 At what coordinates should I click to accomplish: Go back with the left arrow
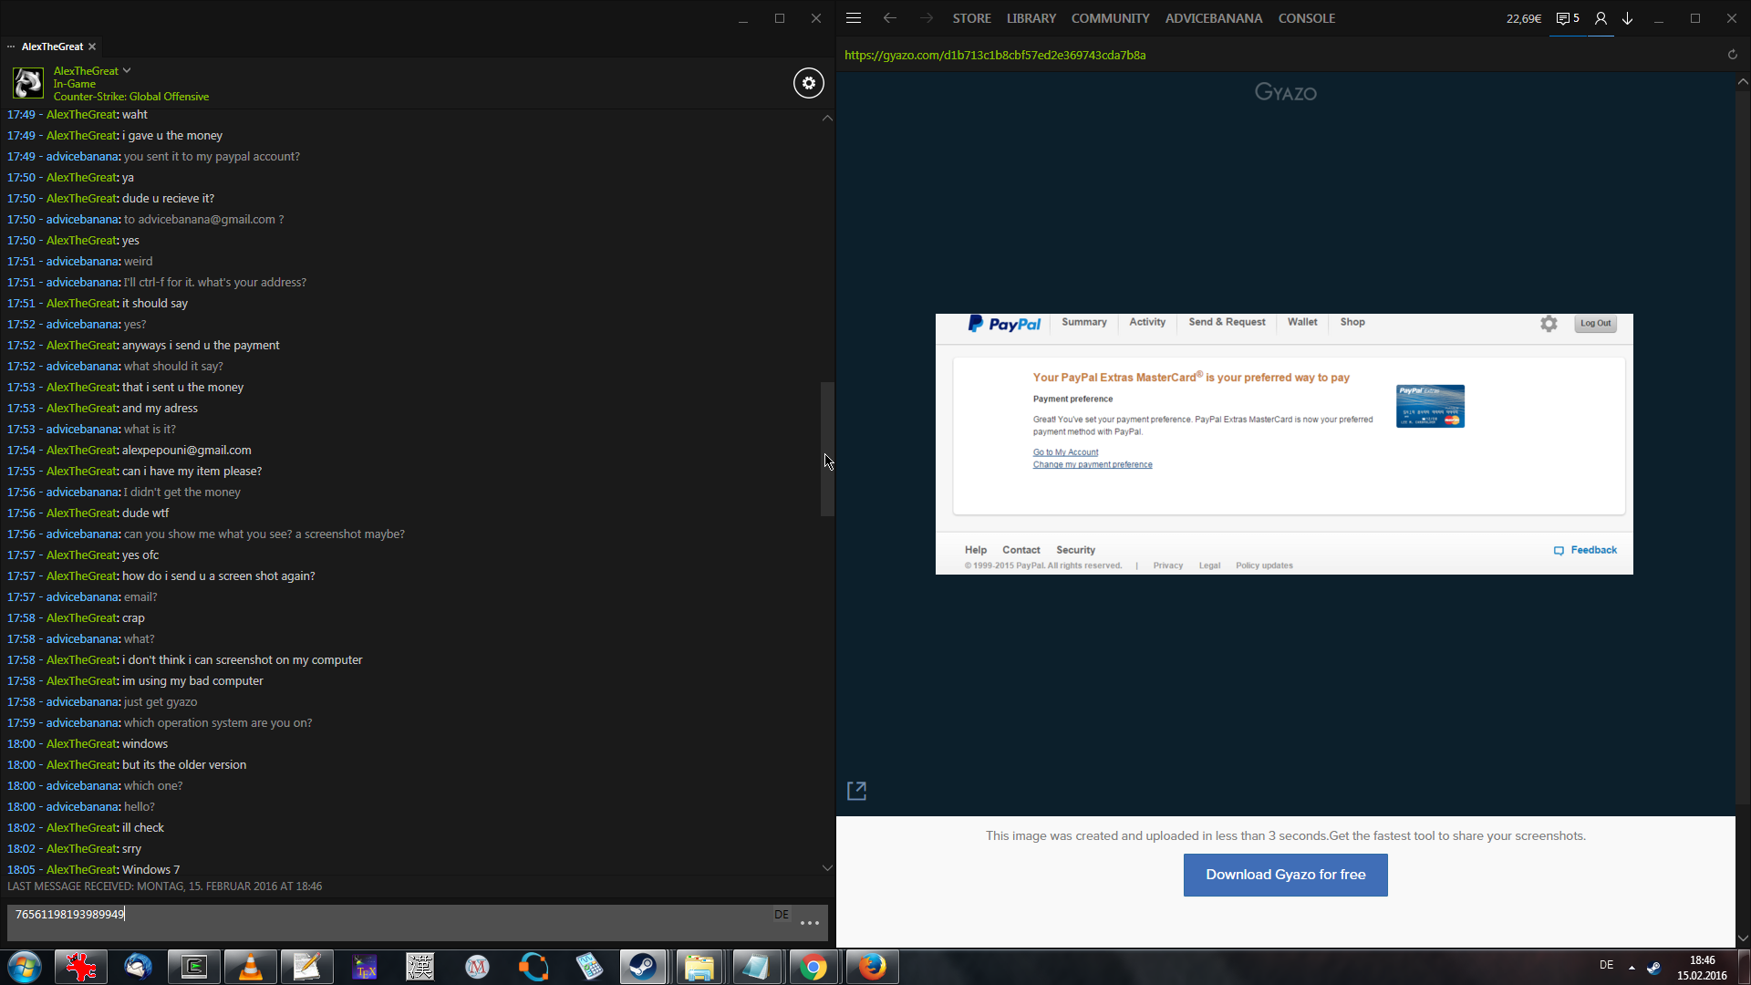(890, 18)
